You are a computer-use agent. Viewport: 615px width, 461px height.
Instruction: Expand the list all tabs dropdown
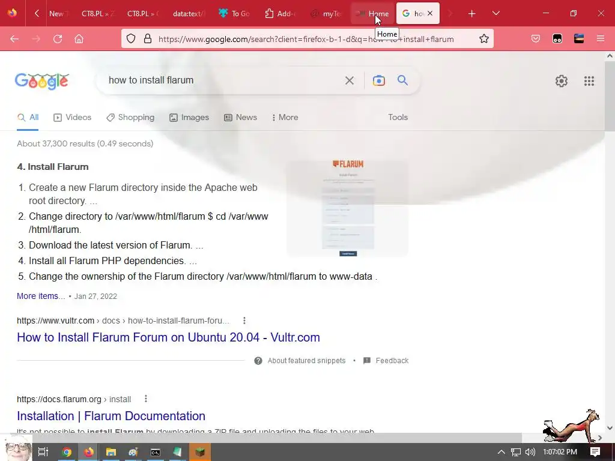pyautogui.click(x=495, y=13)
